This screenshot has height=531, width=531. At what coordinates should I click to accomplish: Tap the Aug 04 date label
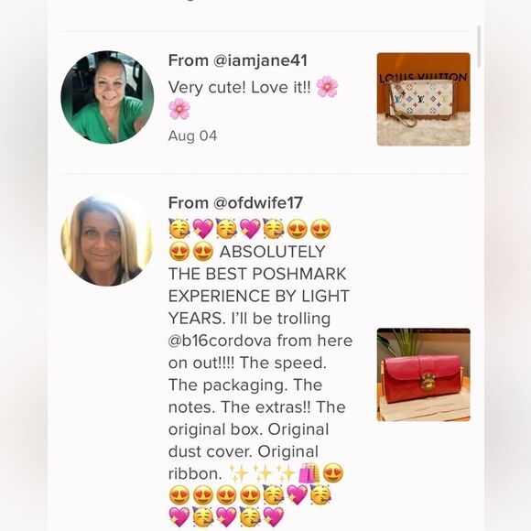click(x=192, y=135)
